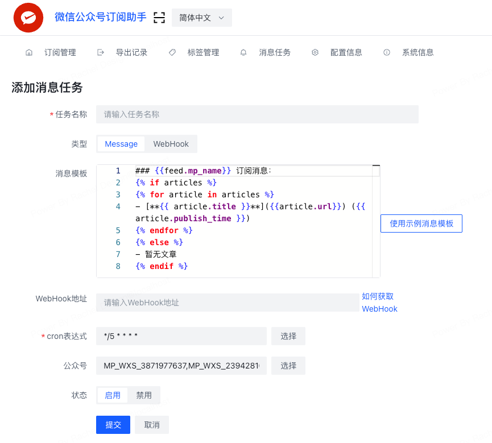
Task: Click the '{% for article in articles %}' line
Action: [205, 194]
